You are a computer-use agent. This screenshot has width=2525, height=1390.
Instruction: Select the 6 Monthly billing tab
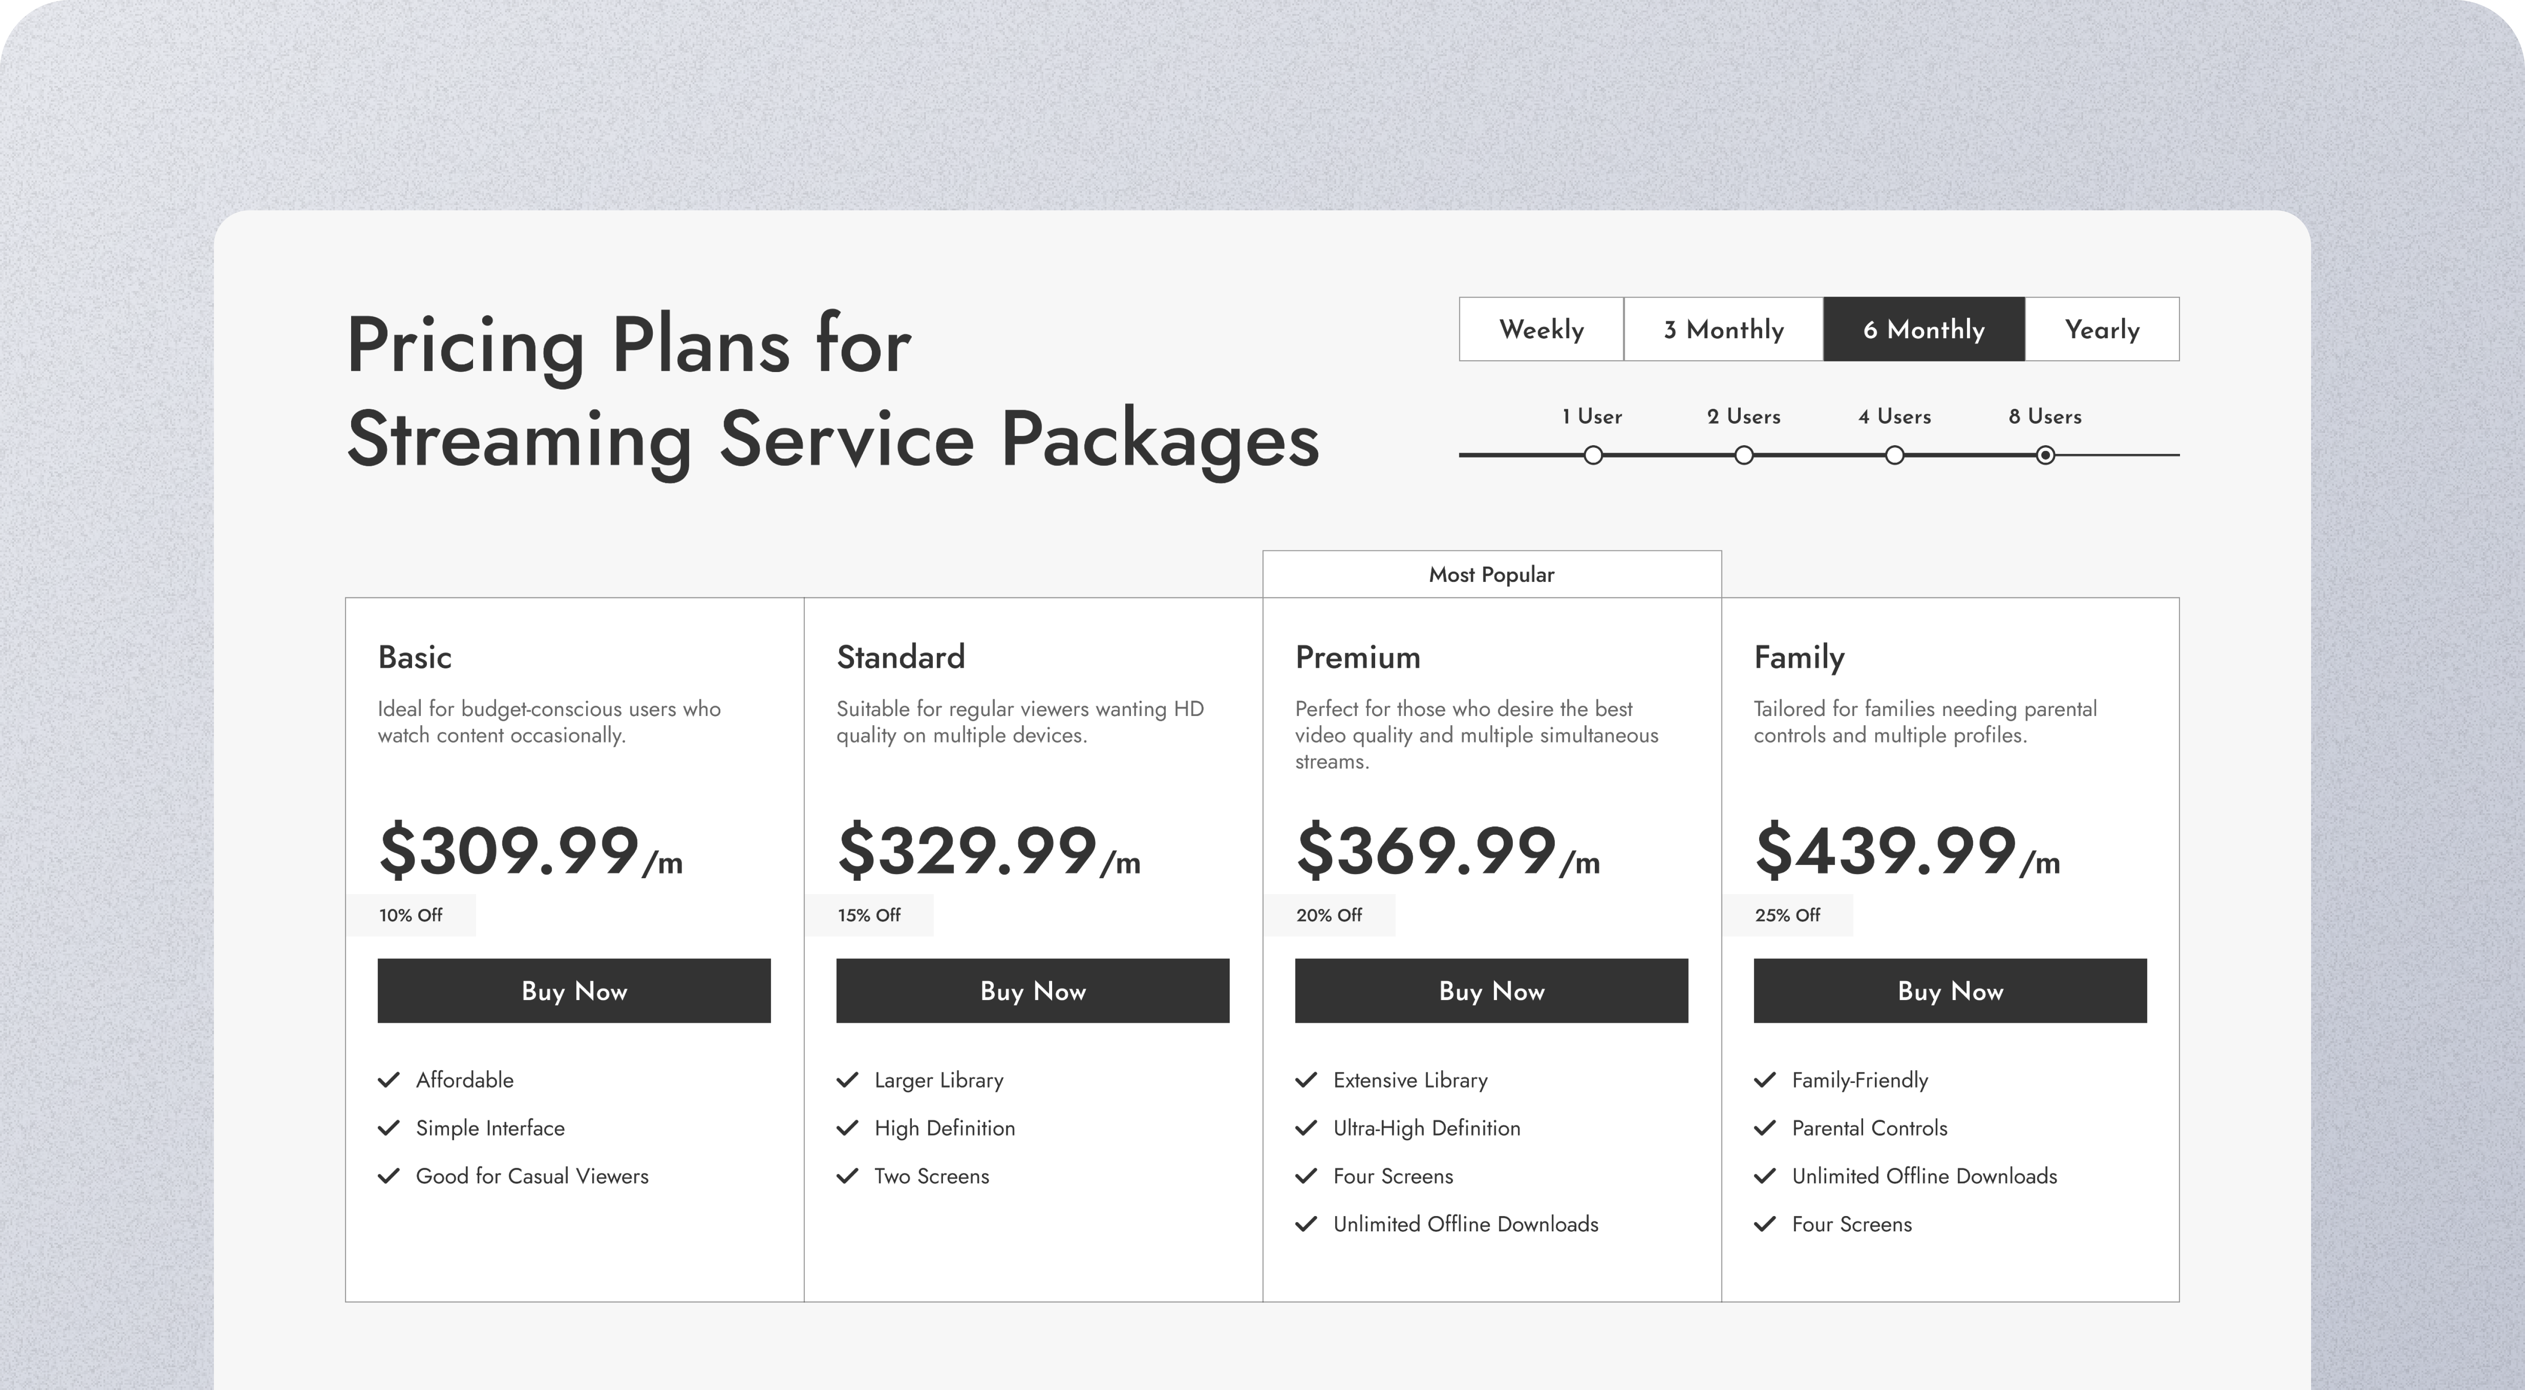click(1924, 329)
